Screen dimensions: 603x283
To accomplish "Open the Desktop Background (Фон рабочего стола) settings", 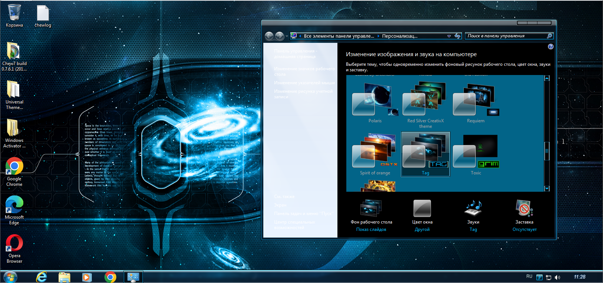I will tap(371, 209).
